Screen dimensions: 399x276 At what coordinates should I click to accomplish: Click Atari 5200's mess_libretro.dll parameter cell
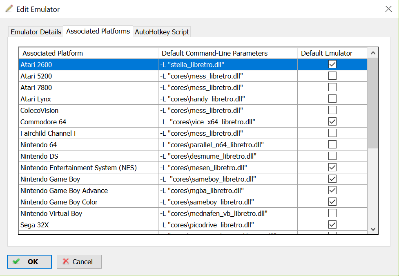coord(228,76)
